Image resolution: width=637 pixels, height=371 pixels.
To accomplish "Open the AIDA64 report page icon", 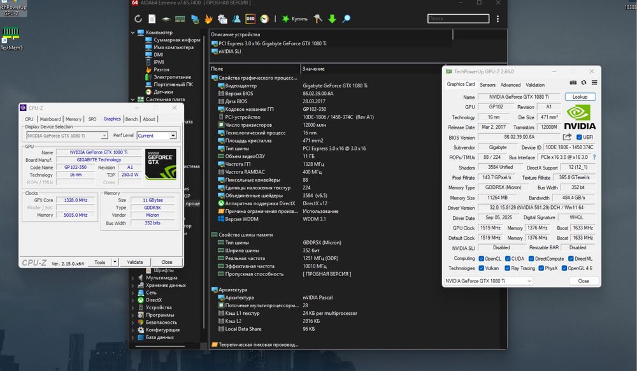I will 152,18.
